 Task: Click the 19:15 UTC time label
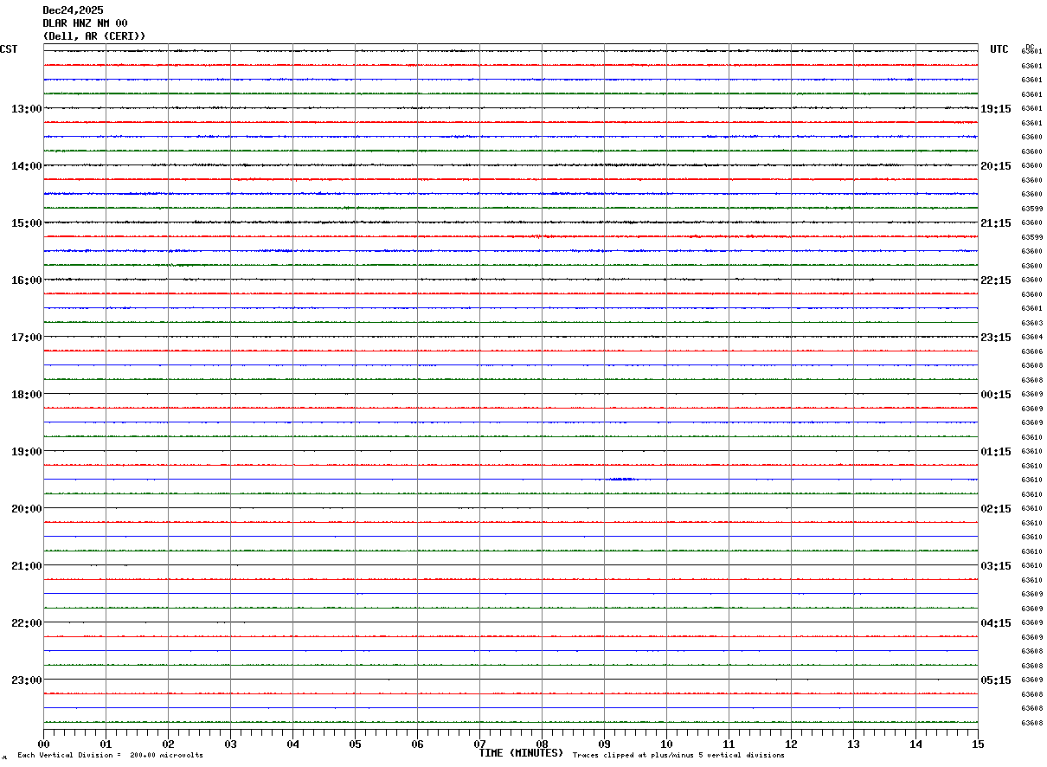point(995,109)
